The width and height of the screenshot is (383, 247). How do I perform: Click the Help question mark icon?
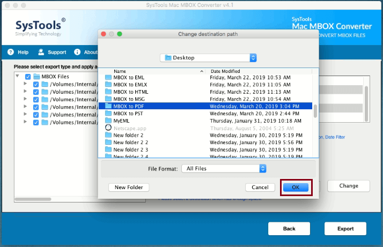pos(11,52)
